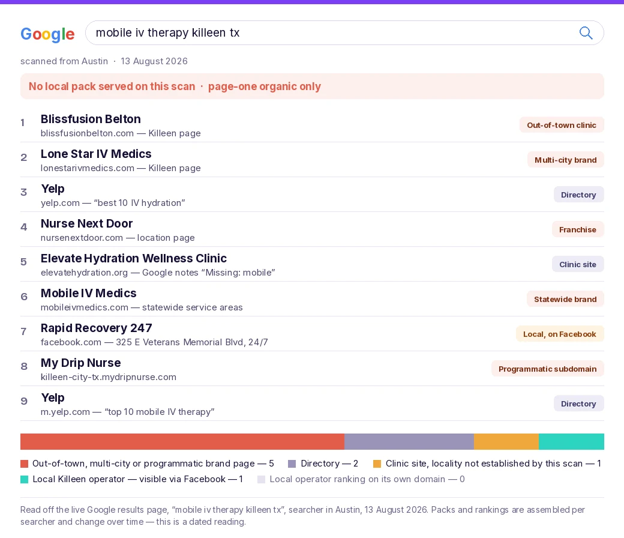This screenshot has height=538, width=624.
Task: Click lonestarivmedics.com — Killeen page text
Action: [121, 168]
